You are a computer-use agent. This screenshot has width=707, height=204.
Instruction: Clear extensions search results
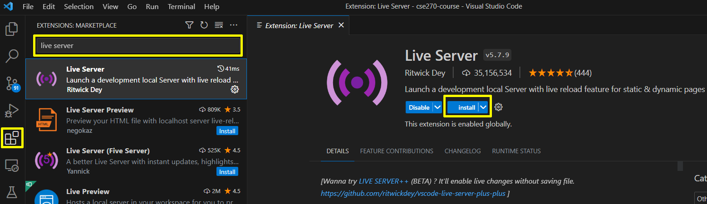tap(219, 25)
